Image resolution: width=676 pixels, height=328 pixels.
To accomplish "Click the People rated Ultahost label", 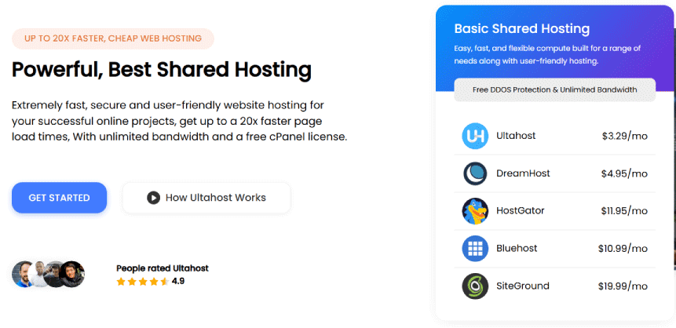I will [x=162, y=268].
